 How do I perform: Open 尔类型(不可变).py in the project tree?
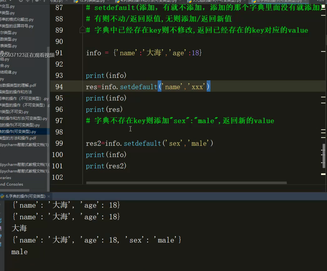pos(14,112)
